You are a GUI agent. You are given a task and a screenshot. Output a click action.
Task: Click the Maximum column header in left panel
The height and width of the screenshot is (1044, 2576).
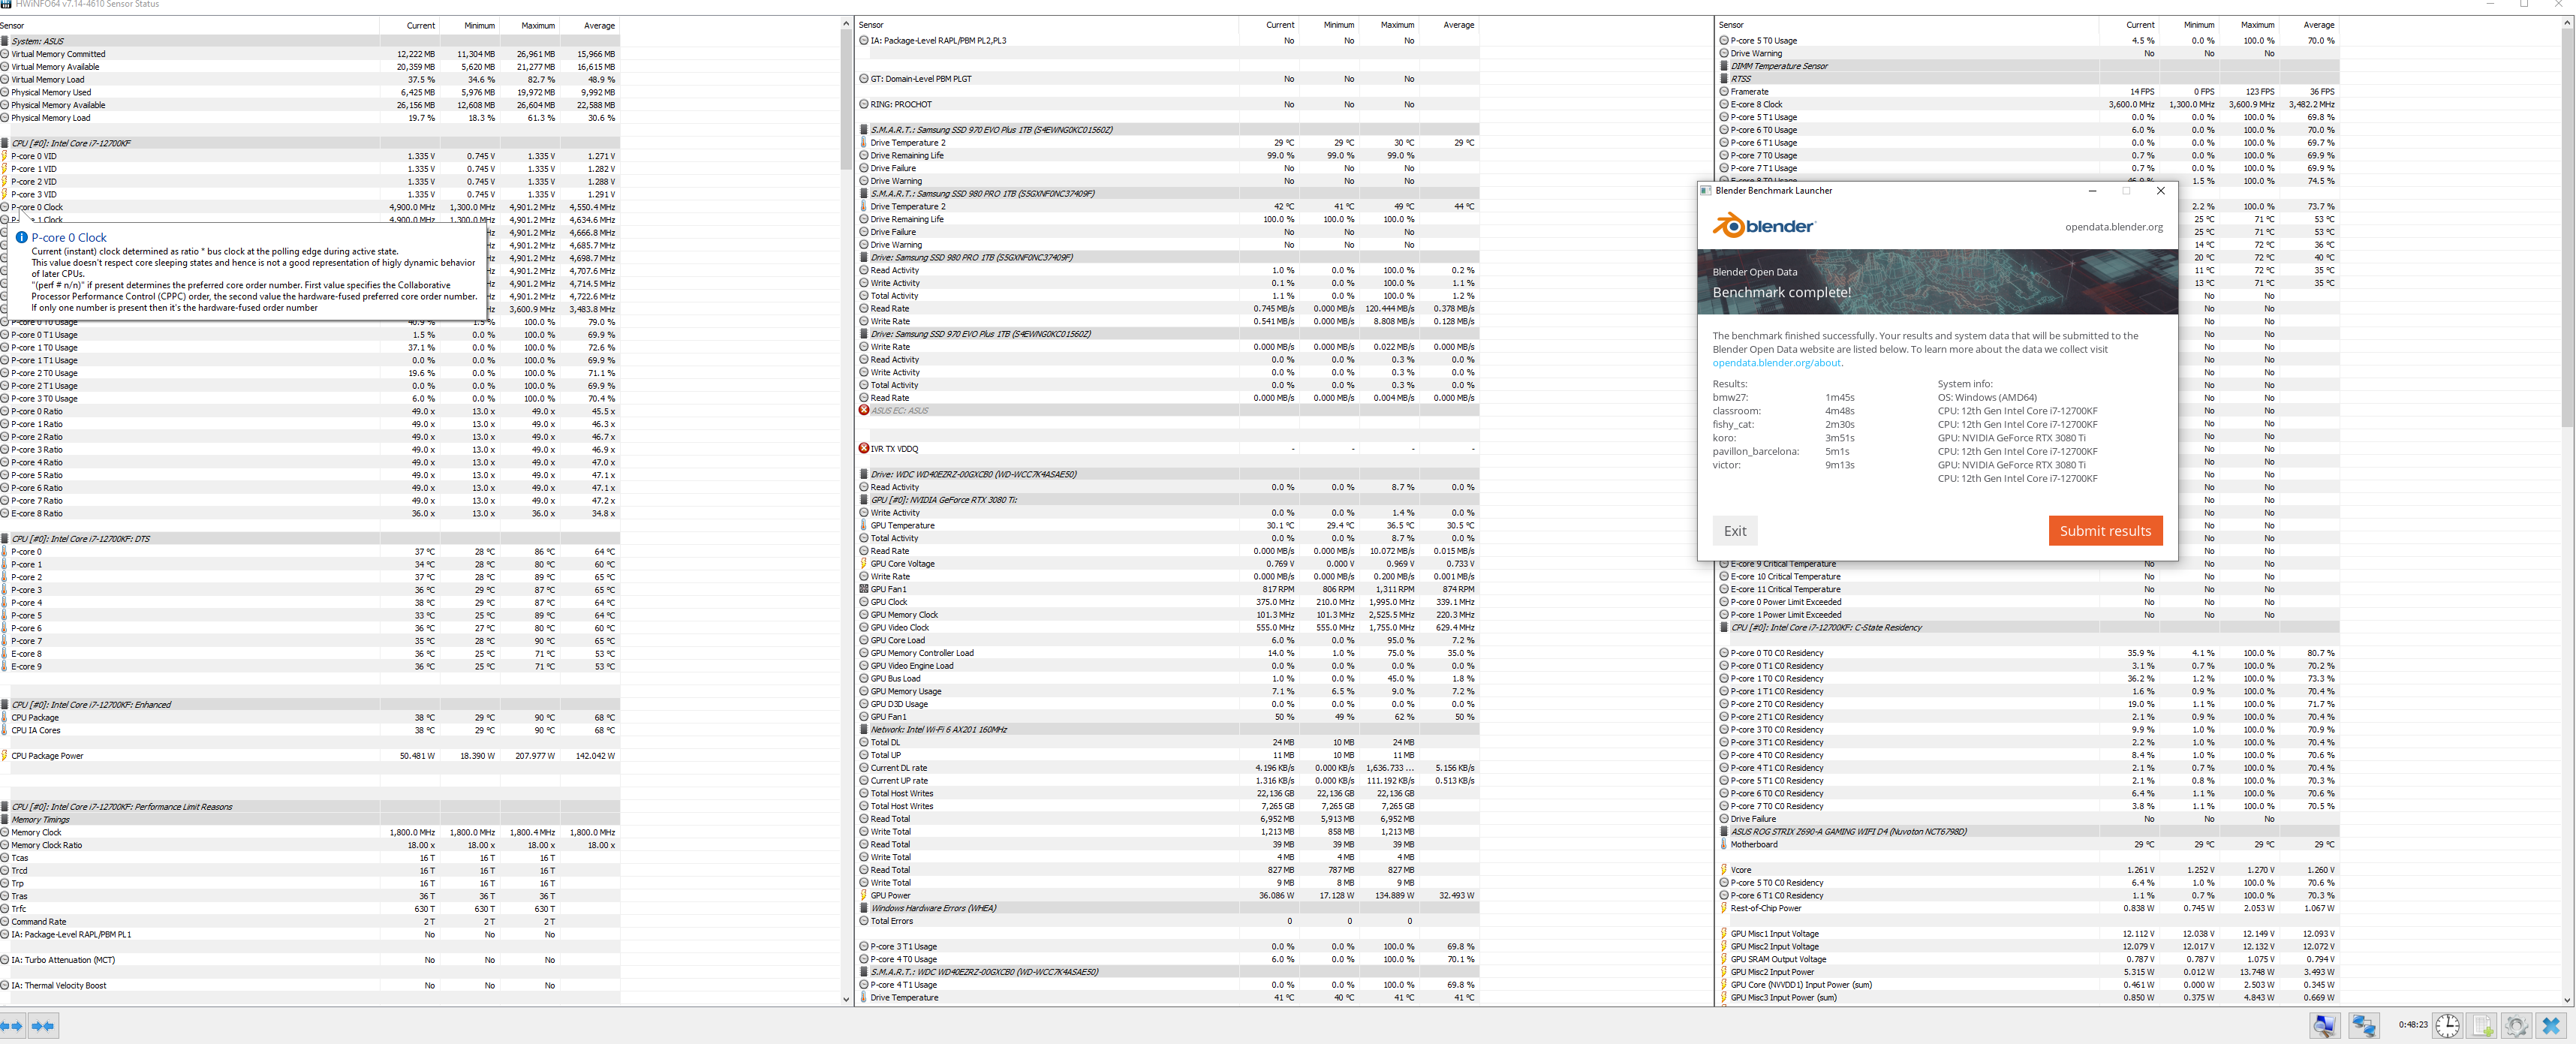538,25
